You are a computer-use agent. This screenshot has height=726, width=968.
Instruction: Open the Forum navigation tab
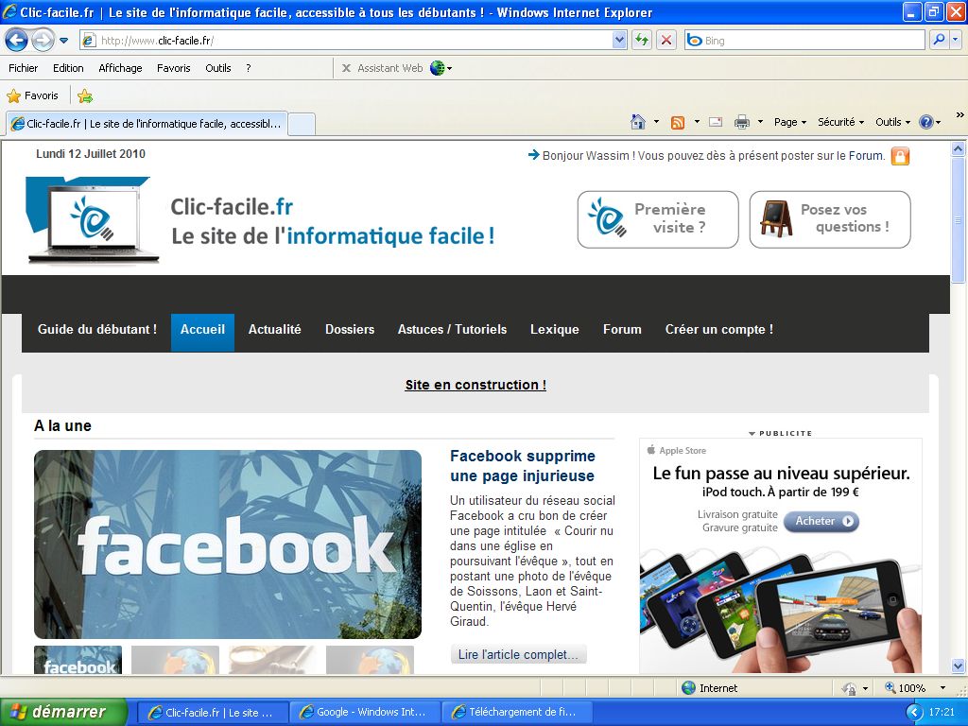pyautogui.click(x=622, y=330)
